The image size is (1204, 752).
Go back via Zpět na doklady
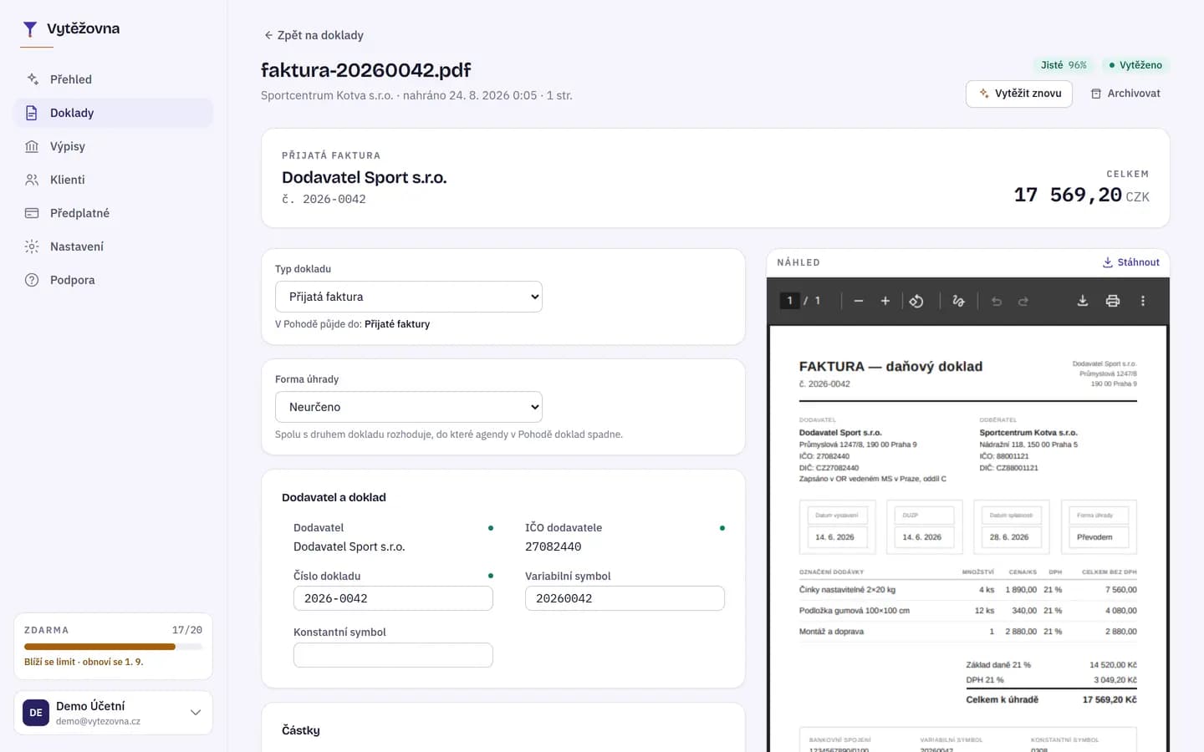[314, 35]
